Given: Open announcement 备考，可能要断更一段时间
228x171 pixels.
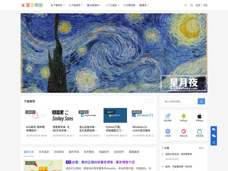Looking at the screenshot, I should click(x=179, y=167).
